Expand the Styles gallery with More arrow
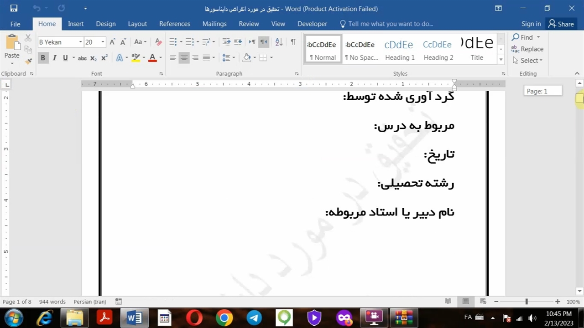The height and width of the screenshot is (328, 584). tap(501, 60)
